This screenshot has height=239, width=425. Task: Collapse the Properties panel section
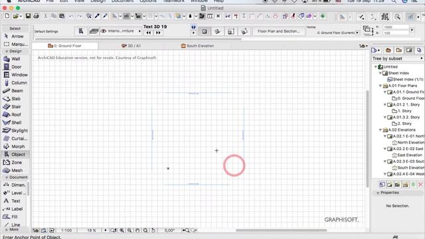[x=378, y=193]
